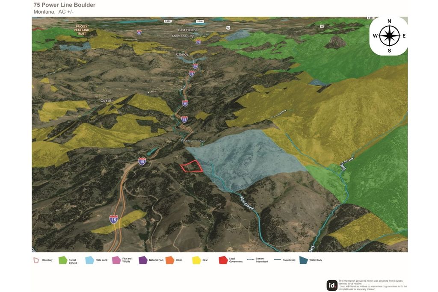Click the Fish and Wildlife pink legend icon

116,260
